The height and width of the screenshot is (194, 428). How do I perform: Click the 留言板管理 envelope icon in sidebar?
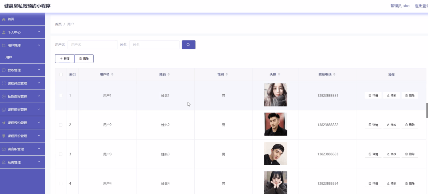[x=4, y=149]
